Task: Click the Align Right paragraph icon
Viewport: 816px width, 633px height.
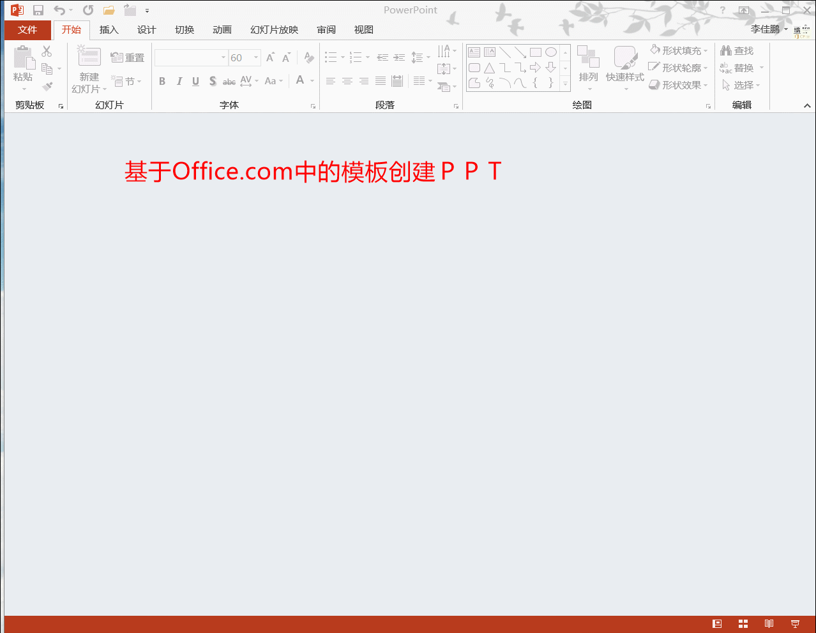Action: [x=364, y=81]
